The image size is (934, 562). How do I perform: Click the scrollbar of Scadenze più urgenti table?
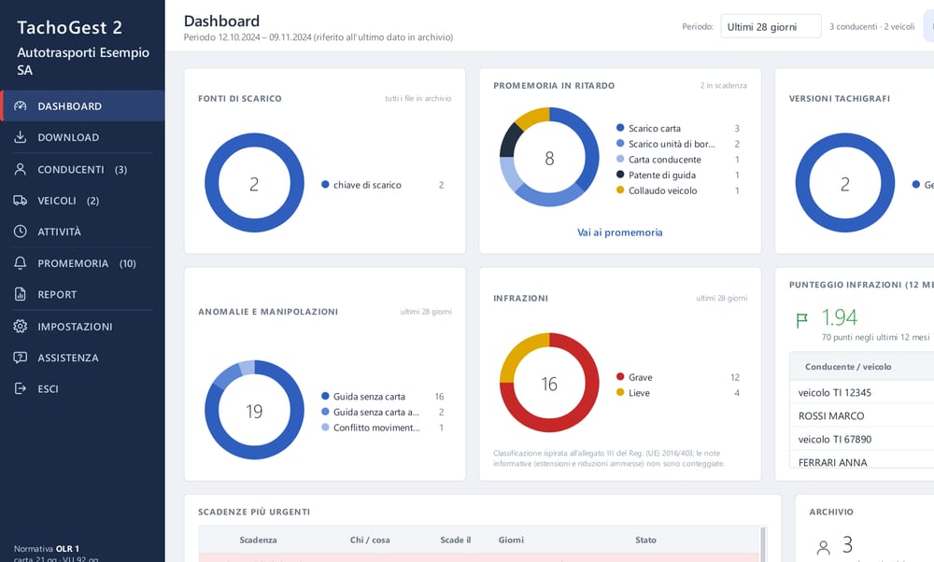[763, 543]
